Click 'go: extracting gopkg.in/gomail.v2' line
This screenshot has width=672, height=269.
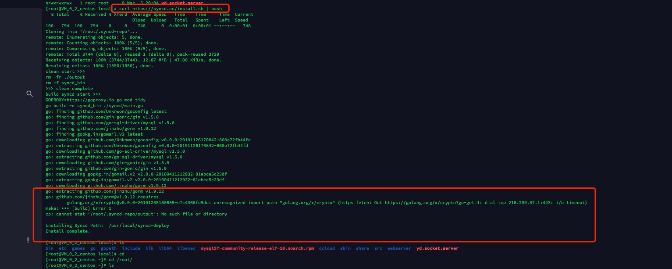tap(135, 180)
